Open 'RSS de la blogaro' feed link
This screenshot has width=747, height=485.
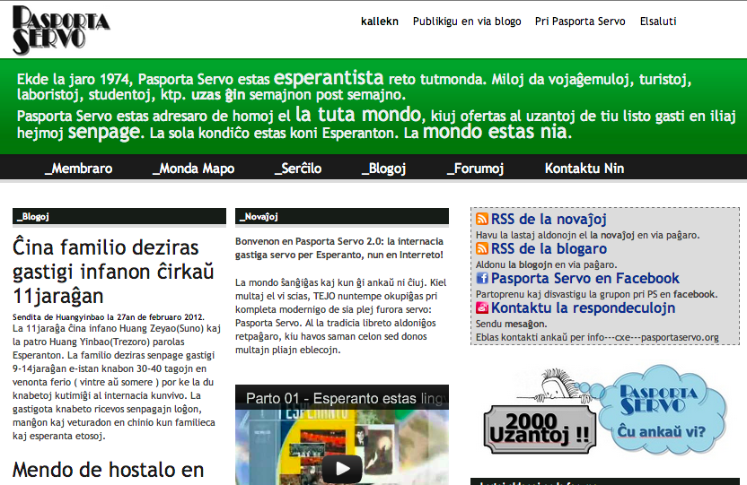[x=549, y=248]
